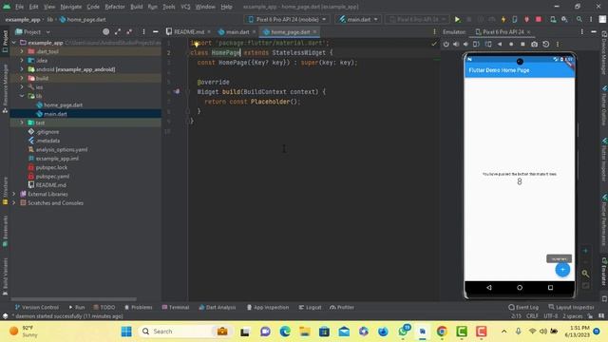The height and width of the screenshot is (342, 608).
Task: Open Navigate menu
Action: tap(71, 7)
